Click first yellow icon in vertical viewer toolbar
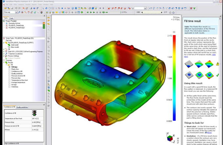This screenshot has width=223, height=145. (x=49, y=18)
